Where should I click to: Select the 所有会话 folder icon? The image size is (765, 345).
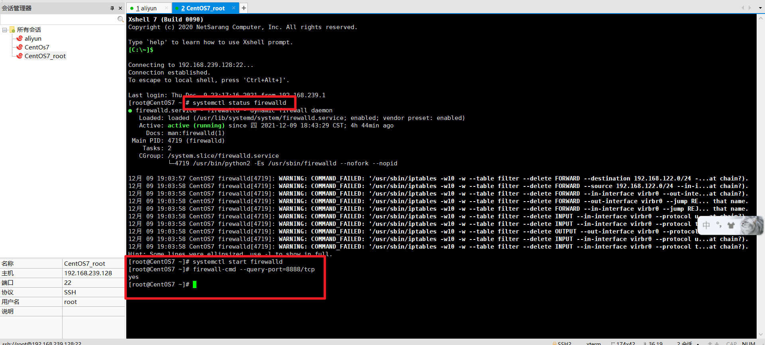point(12,30)
